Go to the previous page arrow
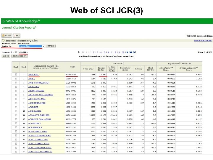213x160 pixels. [x=86, y=52]
